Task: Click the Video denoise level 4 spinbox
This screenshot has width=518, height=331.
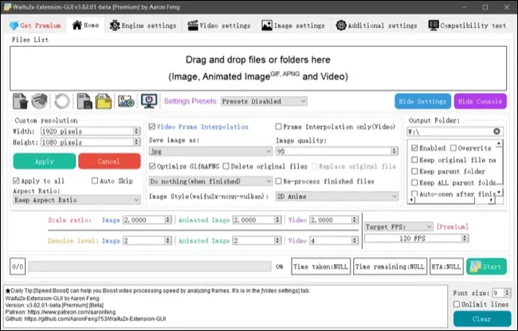Action: click(334, 240)
